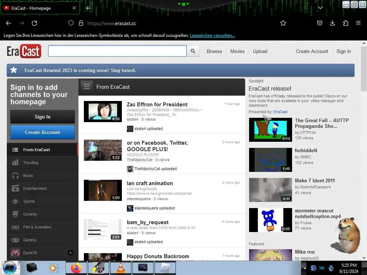Click TheNitpickyCat avatar icon
This screenshot has width=367, height=275.
(130, 169)
